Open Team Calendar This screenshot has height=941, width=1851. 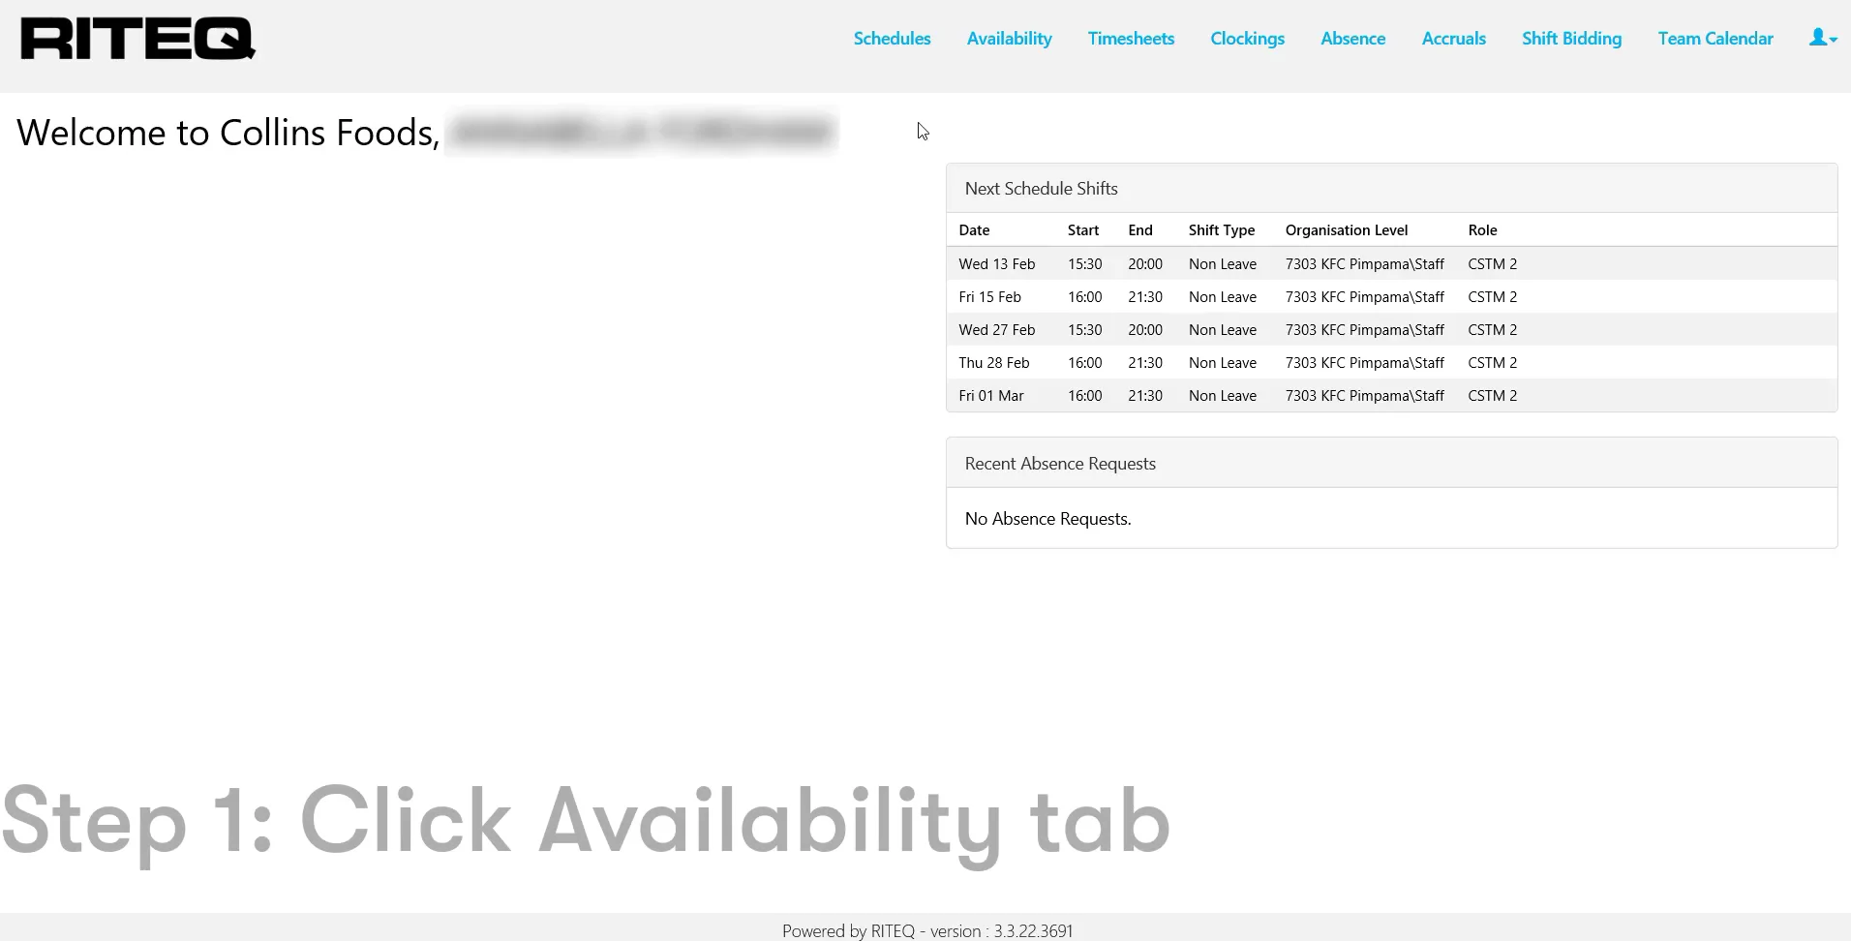pyautogui.click(x=1715, y=39)
